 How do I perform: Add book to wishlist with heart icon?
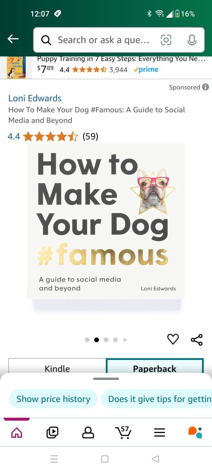point(173,339)
